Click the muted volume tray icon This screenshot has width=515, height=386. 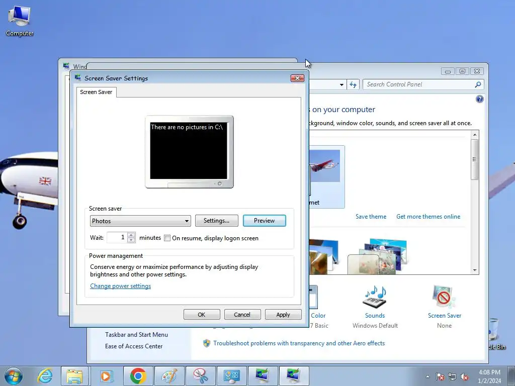click(464, 376)
